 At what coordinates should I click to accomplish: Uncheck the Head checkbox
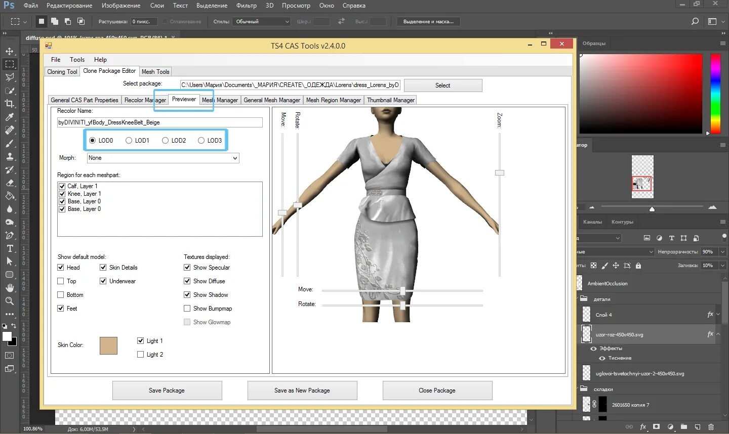(61, 268)
